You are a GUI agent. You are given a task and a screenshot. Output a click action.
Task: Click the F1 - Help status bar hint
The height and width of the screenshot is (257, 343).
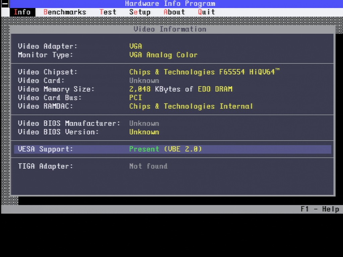[320, 209]
